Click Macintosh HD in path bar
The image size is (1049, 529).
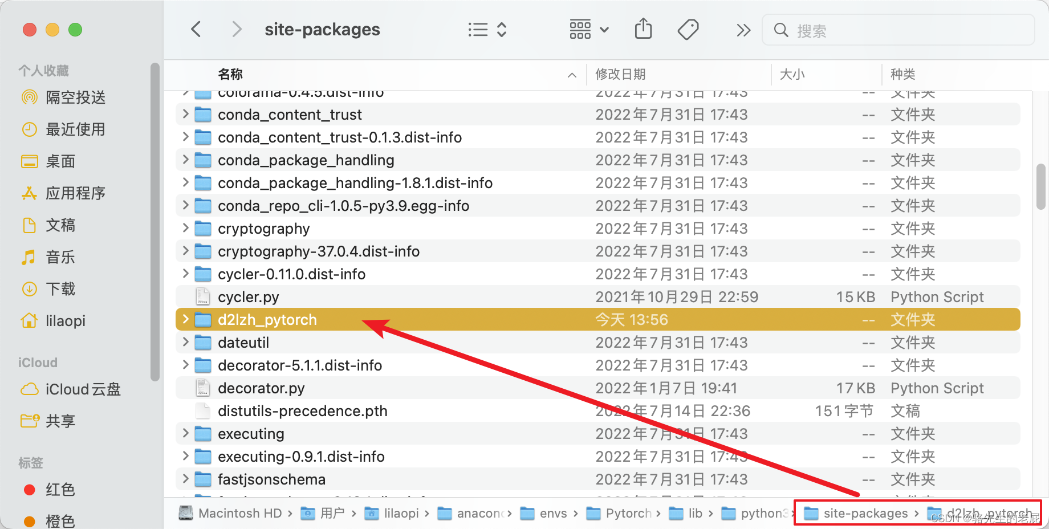click(x=230, y=513)
